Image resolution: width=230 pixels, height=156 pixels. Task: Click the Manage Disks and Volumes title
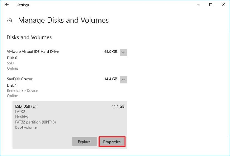63,20
